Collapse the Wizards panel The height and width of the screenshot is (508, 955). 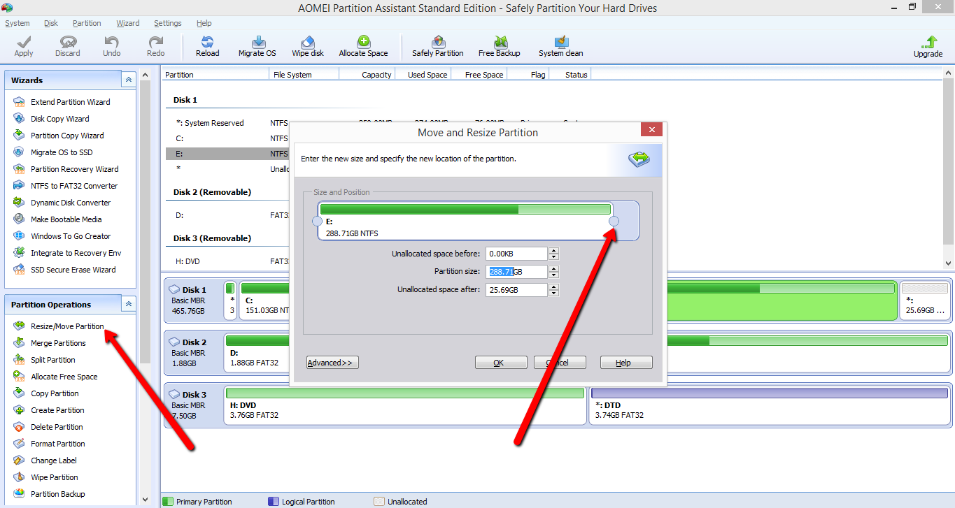point(129,80)
